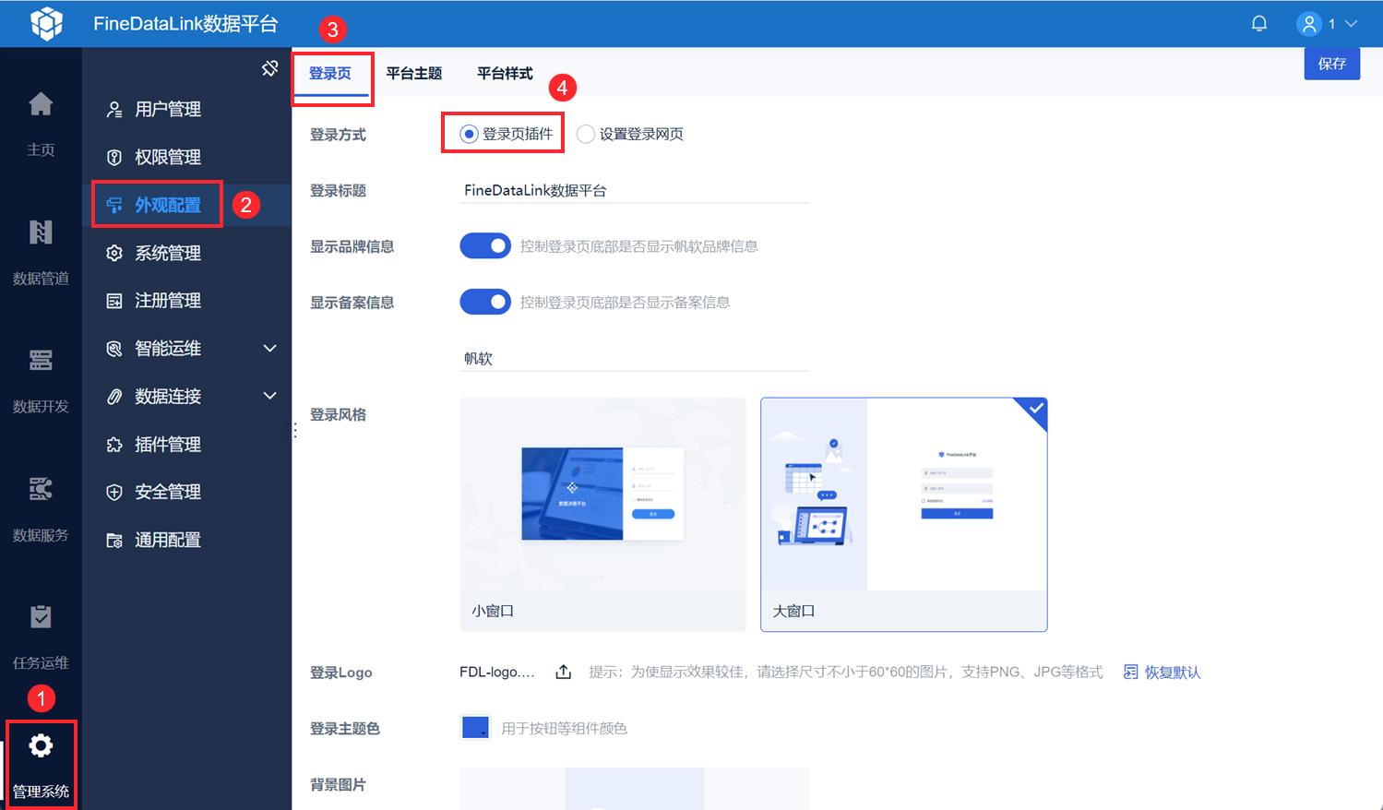
Task: Click the 保存 button
Action: coord(1331,64)
